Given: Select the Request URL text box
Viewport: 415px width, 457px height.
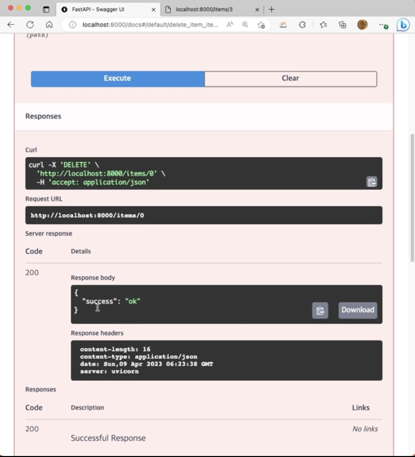Looking at the screenshot, I should (x=204, y=215).
